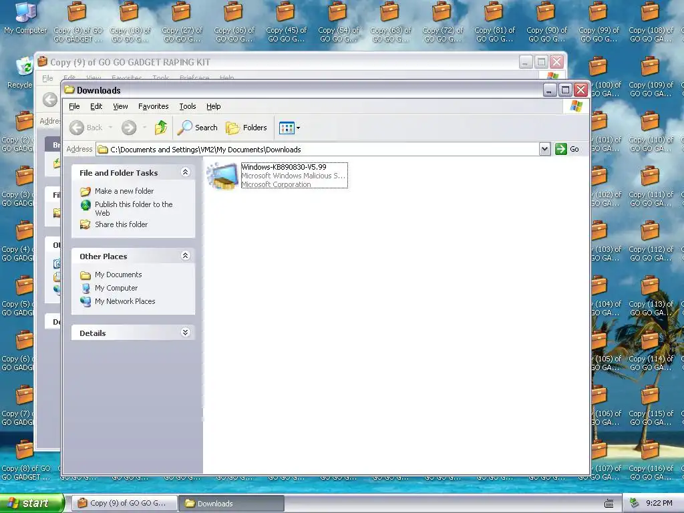Viewport: 684px width, 513px height.
Task: Open the Help menu in Downloads
Action: coord(213,106)
